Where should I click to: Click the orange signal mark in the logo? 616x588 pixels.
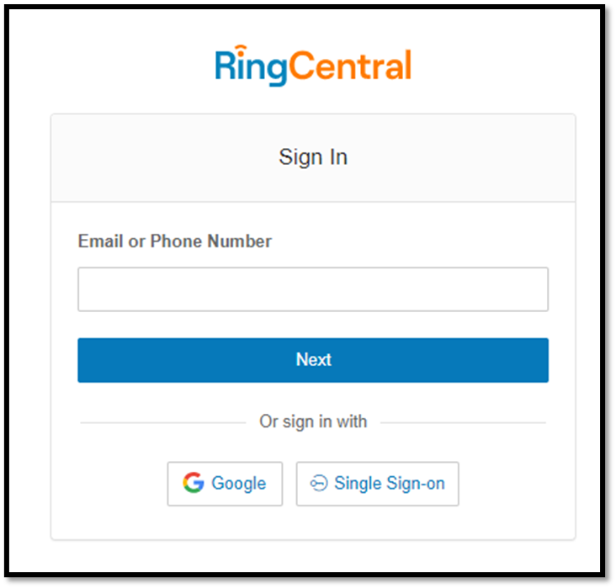pyautogui.click(x=240, y=50)
